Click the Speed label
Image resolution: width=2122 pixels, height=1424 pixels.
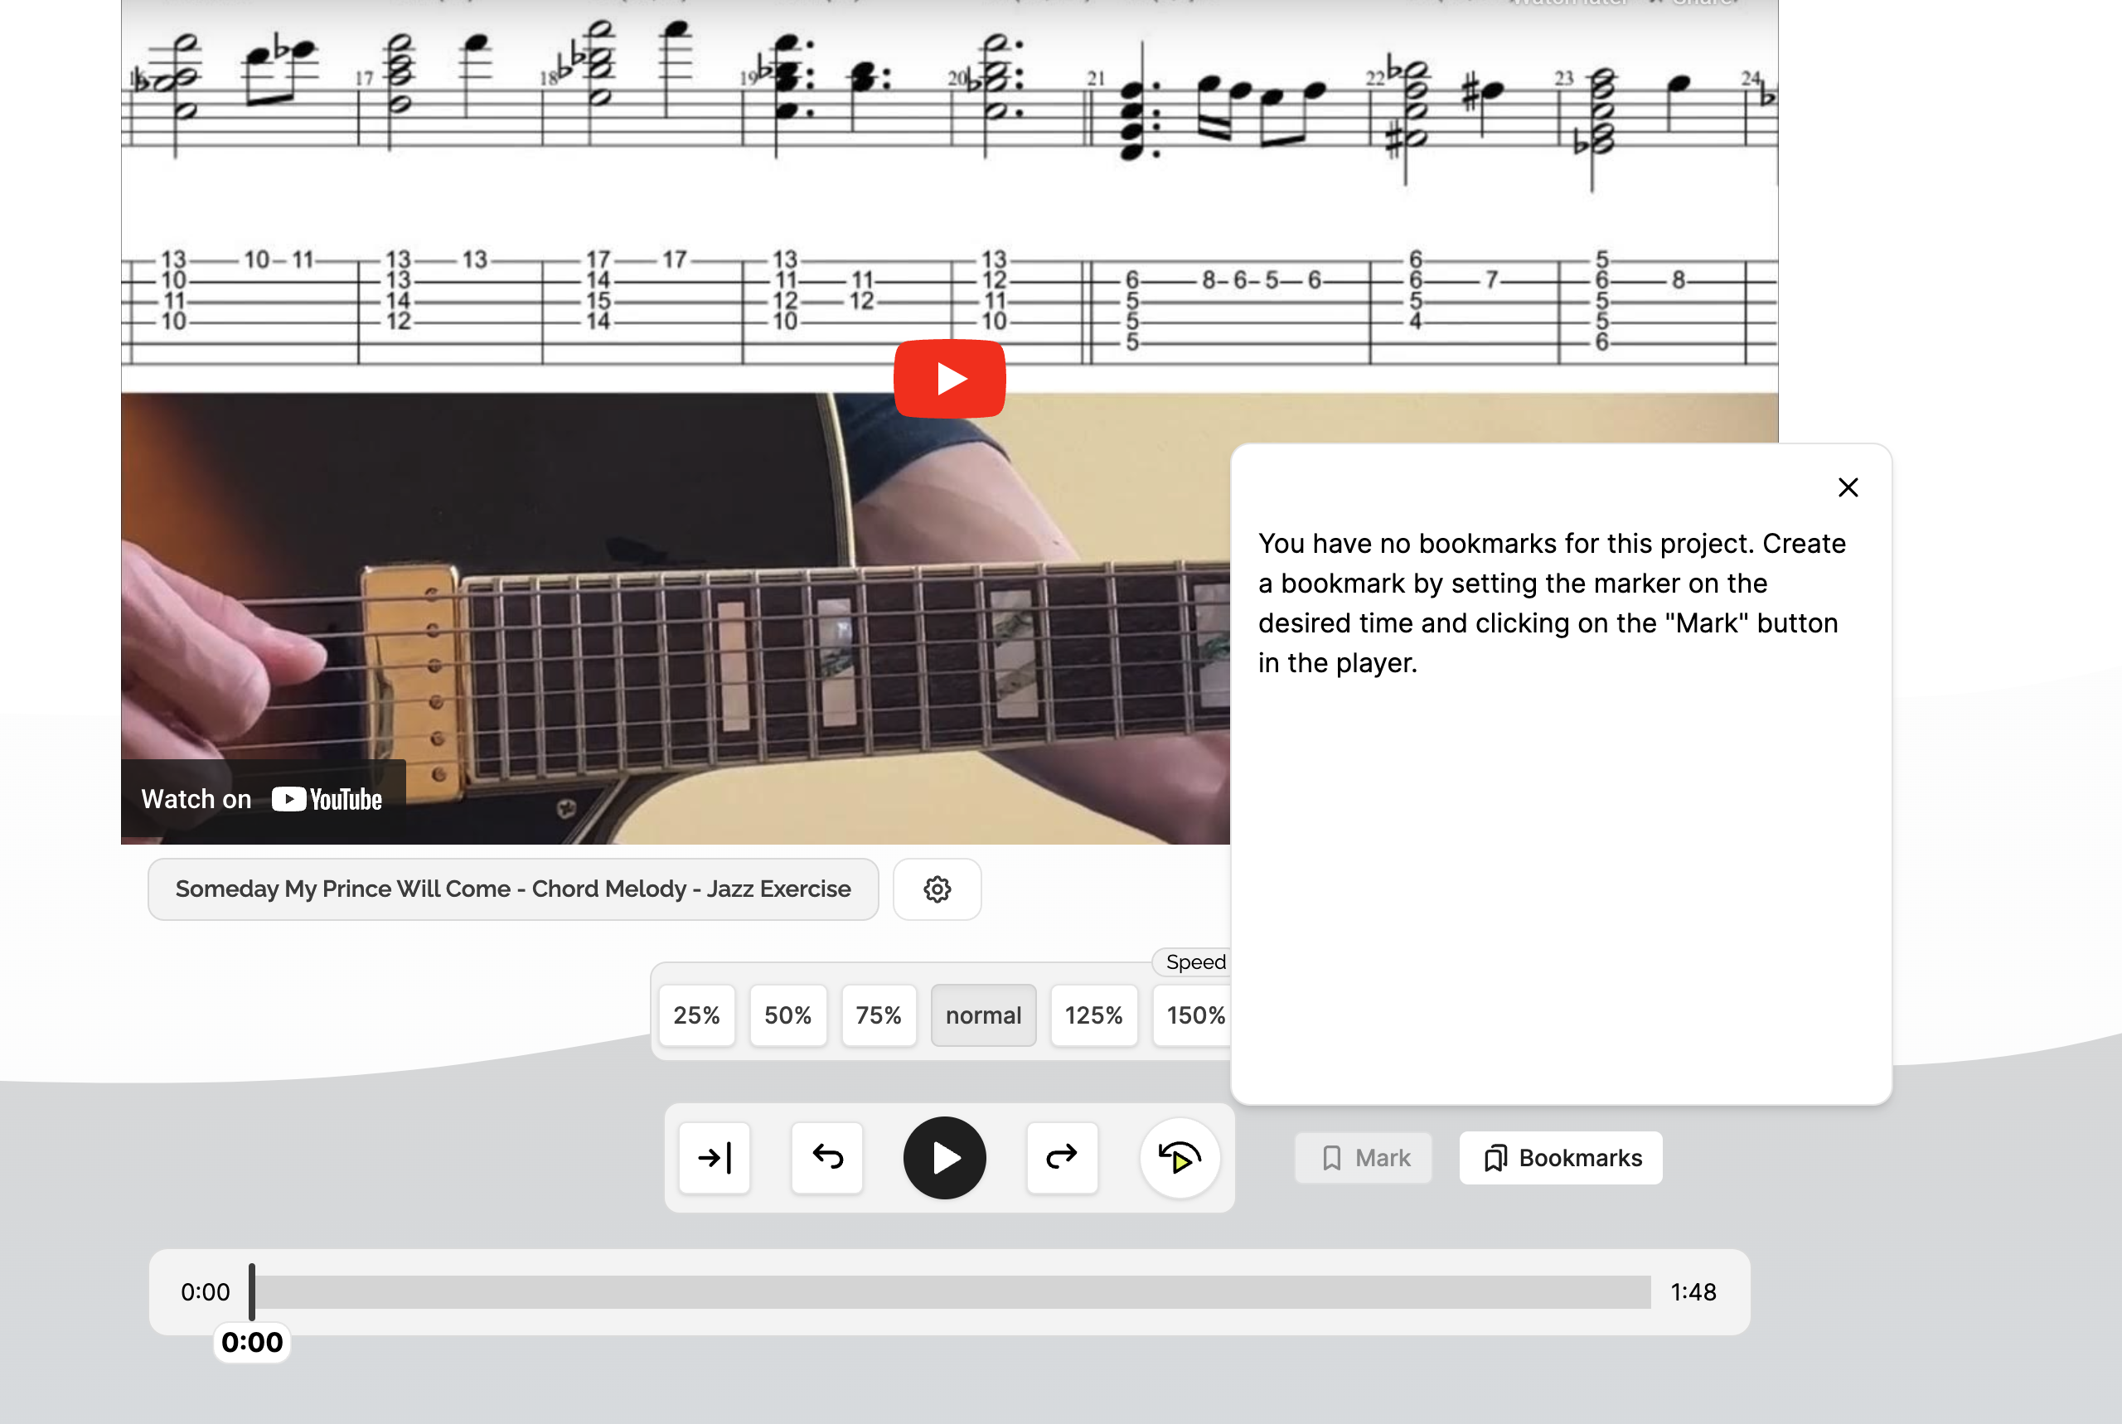tap(1195, 961)
